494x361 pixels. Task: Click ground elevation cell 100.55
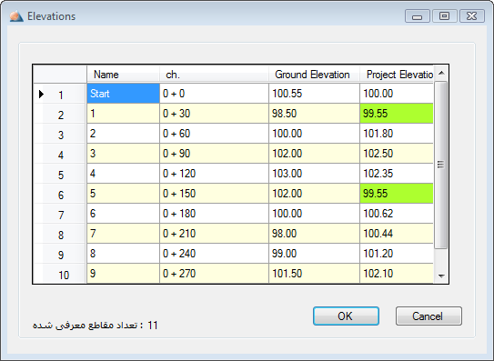point(314,94)
